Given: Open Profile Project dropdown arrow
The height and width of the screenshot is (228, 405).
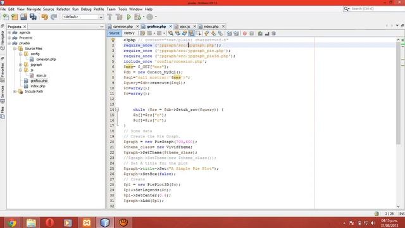Looking at the screenshot, I should [x=156, y=17].
